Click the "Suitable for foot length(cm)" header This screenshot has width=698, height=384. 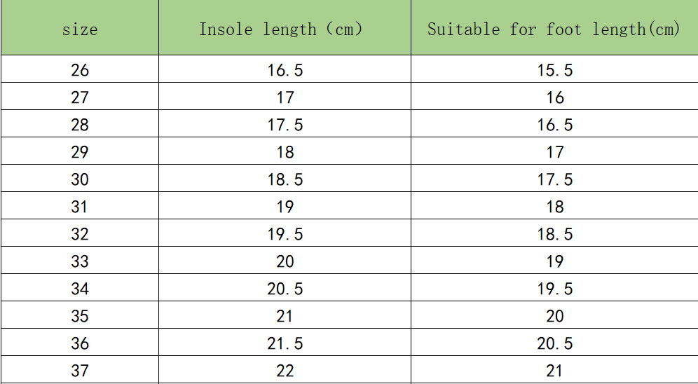click(x=554, y=29)
